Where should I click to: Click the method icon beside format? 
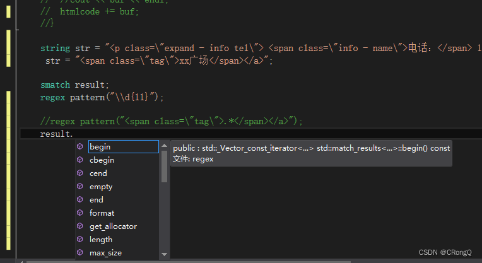(x=80, y=213)
